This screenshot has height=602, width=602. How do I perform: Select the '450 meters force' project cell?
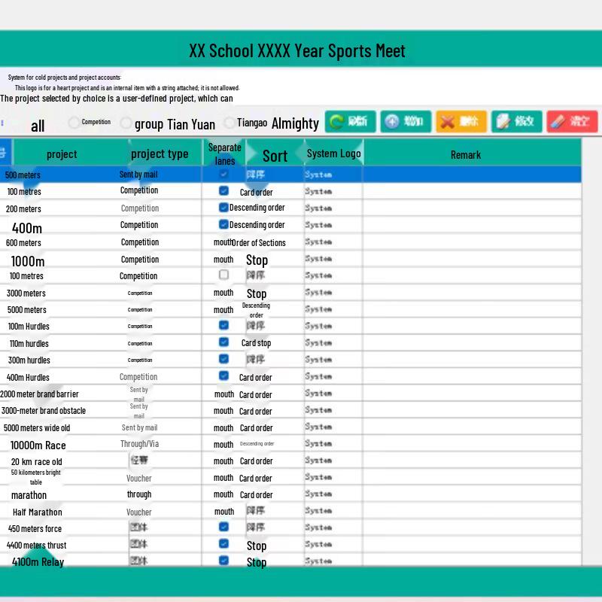click(35, 529)
